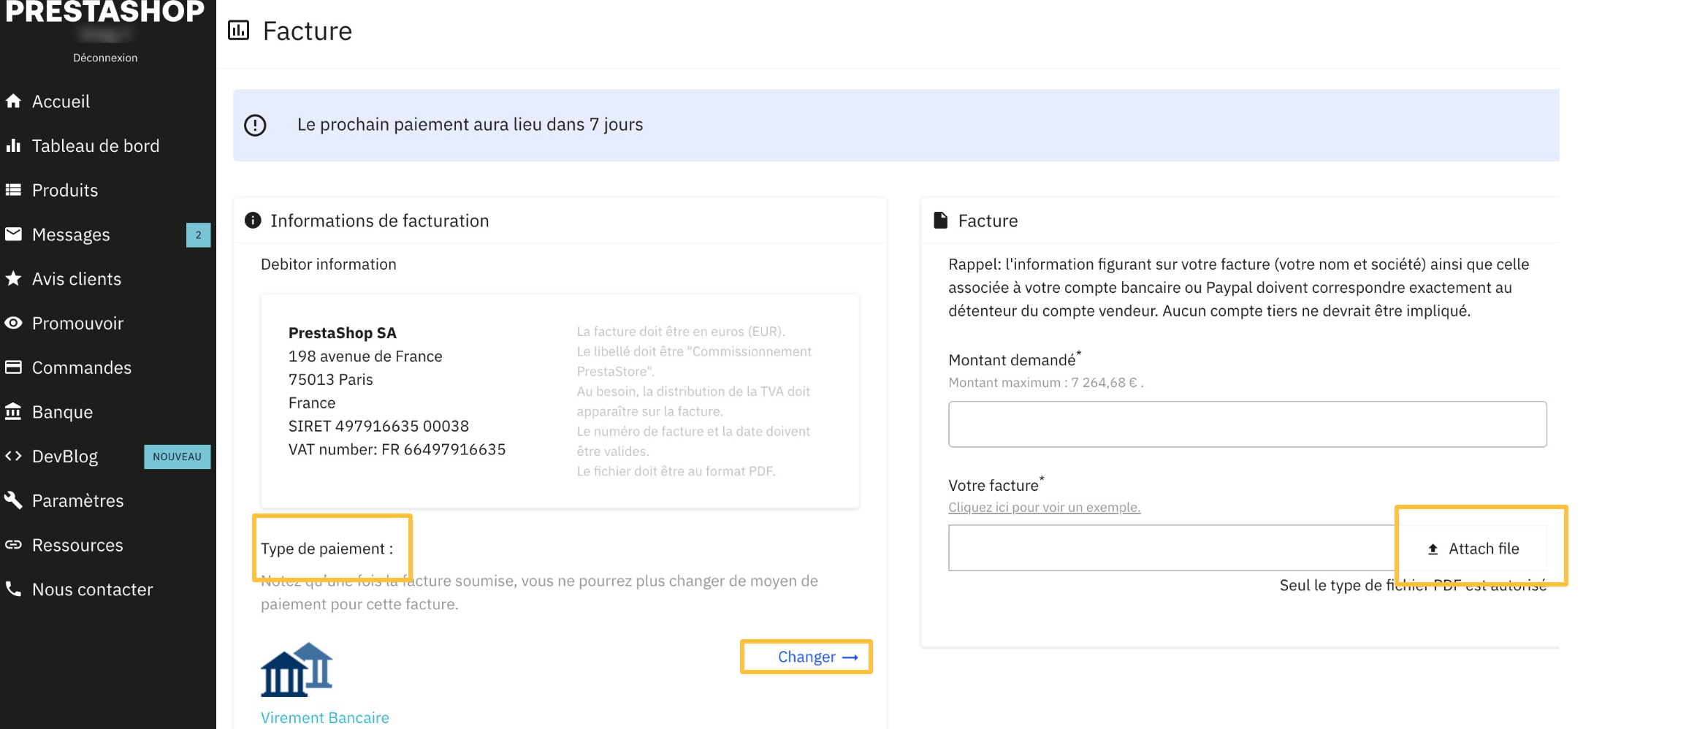Click the home icon beside Accueil
This screenshot has height=729, width=1705.
(x=13, y=101)
